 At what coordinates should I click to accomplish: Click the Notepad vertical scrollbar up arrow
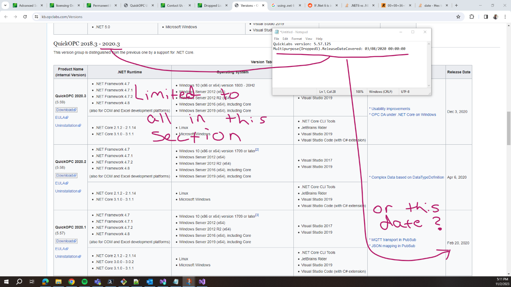click(429, 43)
